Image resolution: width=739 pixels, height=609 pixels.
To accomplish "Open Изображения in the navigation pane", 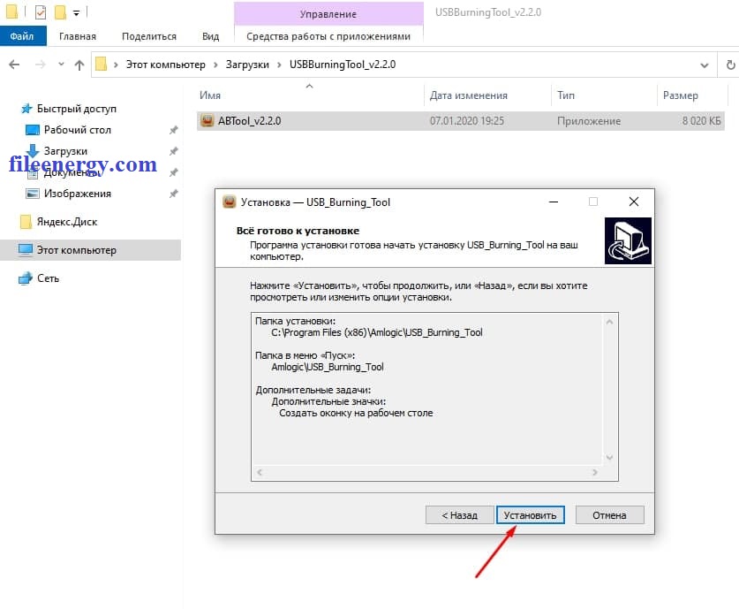I will tap(78, 194).
